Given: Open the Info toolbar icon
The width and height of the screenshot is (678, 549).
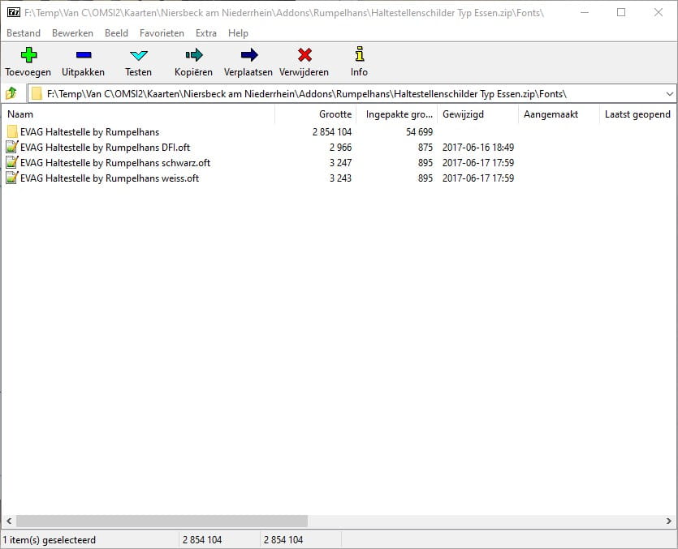Looking at the screenshot, I should [x=360, y=54].
